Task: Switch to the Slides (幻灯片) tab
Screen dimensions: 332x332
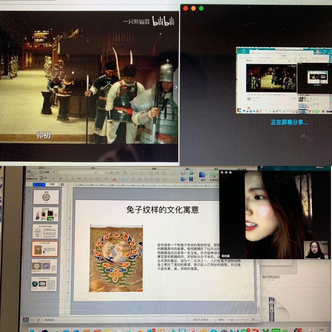Action: tap(39, 184)
